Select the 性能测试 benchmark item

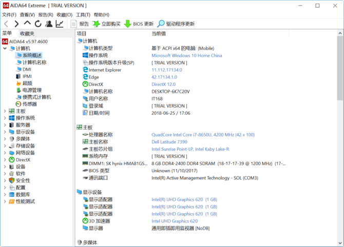click(22, 201)
